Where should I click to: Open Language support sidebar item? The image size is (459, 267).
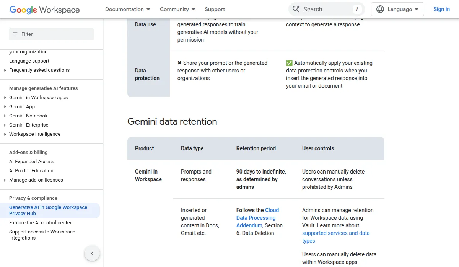[x=29, y=61]
